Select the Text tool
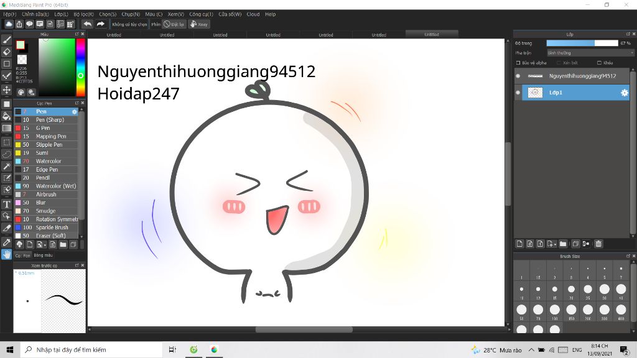Viewport: 637px width, 358px height. pos(6,204)
